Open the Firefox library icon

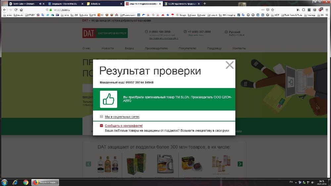pyautogui.click(x=298, y=10)
